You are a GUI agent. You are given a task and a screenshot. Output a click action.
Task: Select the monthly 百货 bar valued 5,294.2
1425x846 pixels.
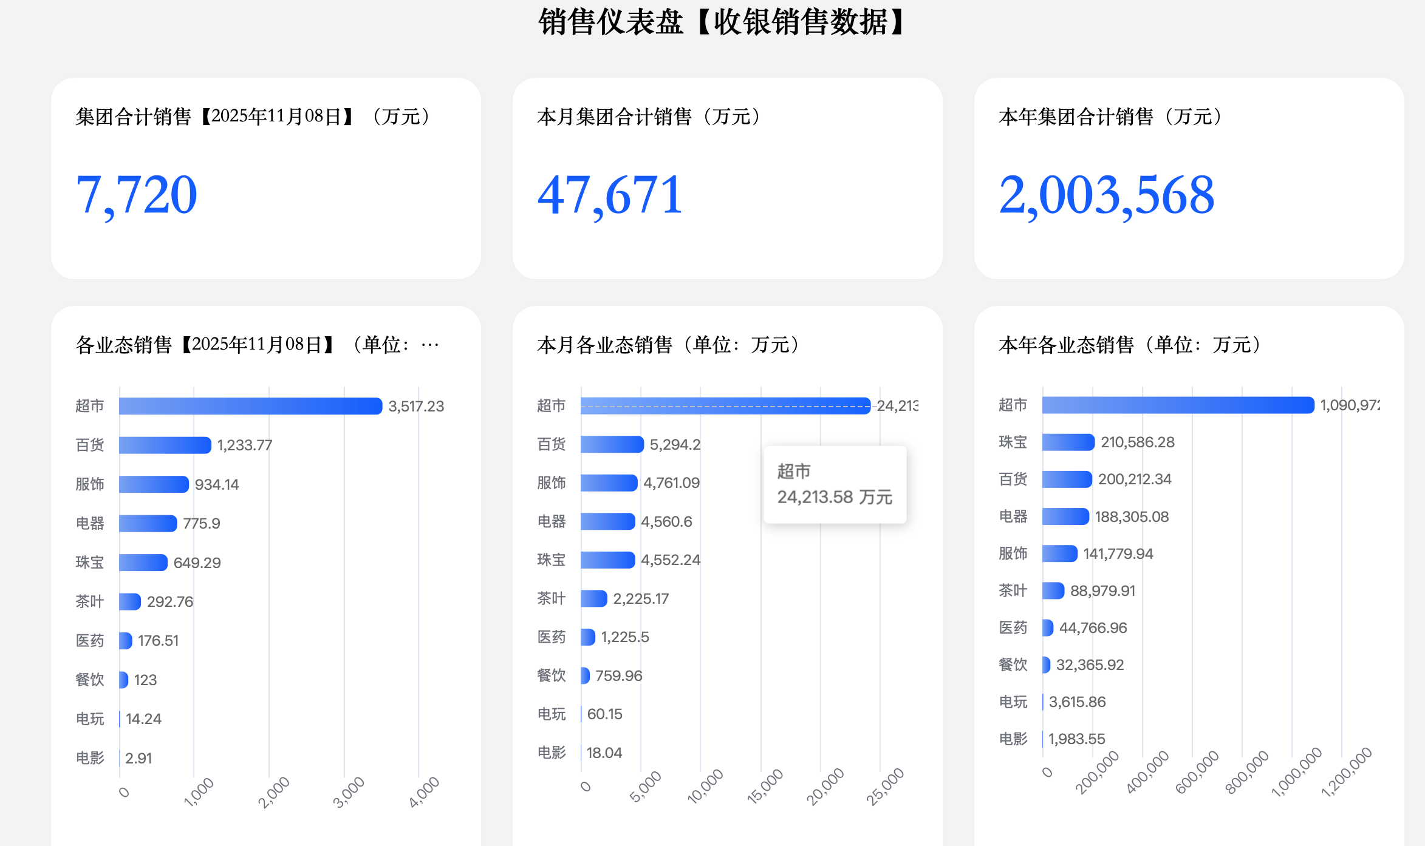pos(612,444)
